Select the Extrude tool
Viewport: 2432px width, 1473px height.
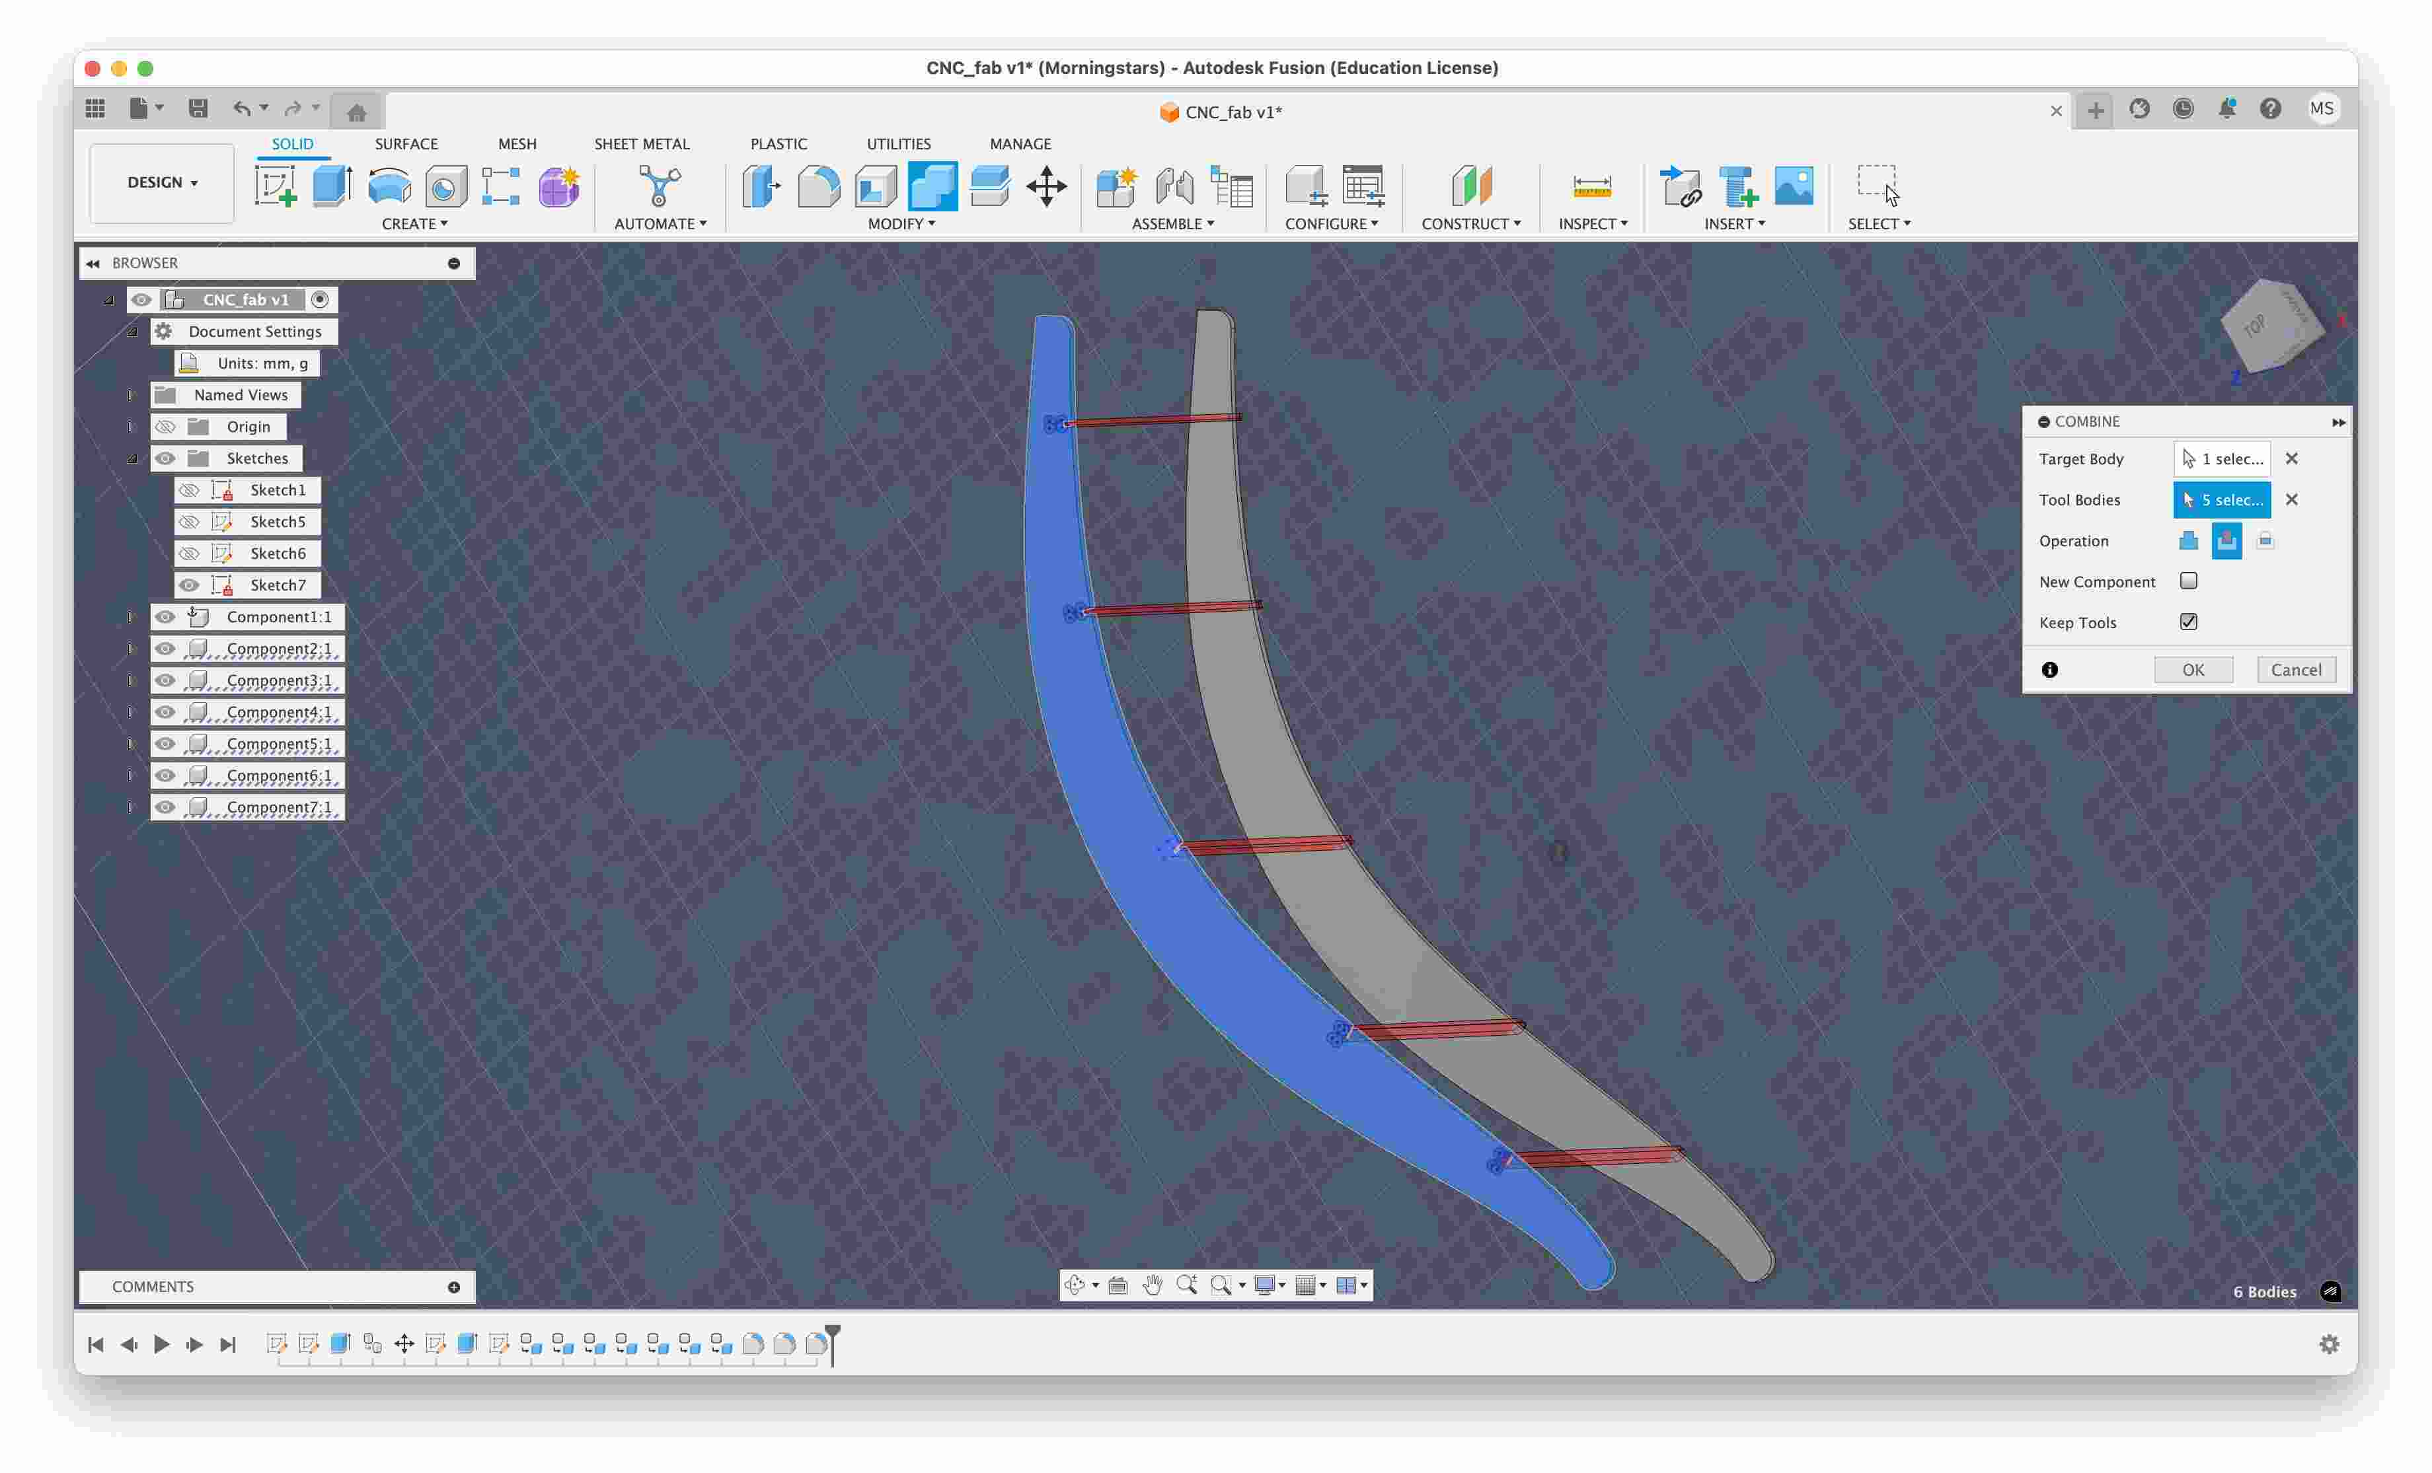pos(332,186)
